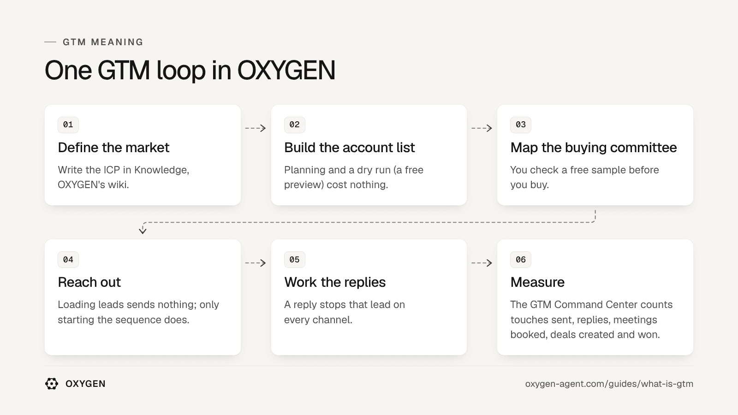The width and height of the screenshot is (738, 415).
Task: Click 'Planning and a dry run' description
Action: click(354, 177)
